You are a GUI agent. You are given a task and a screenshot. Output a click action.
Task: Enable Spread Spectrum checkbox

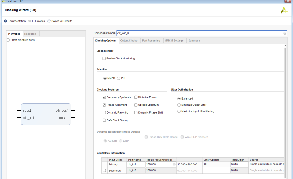coord(136,105)
